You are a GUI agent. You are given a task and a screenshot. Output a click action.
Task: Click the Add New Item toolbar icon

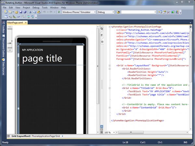coord(10,12)
